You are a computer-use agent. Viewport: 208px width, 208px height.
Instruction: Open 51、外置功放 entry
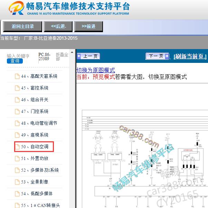coord(35,158)
